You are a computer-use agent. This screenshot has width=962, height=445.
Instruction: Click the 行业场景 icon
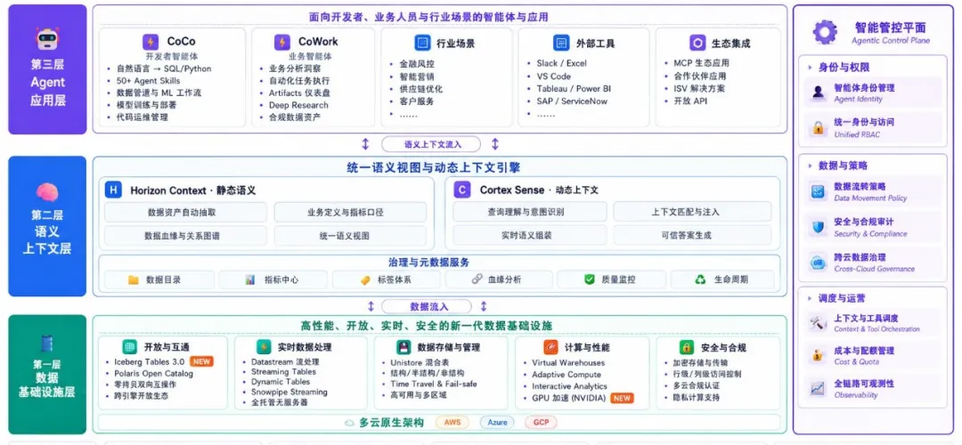[x=421, y=43]
